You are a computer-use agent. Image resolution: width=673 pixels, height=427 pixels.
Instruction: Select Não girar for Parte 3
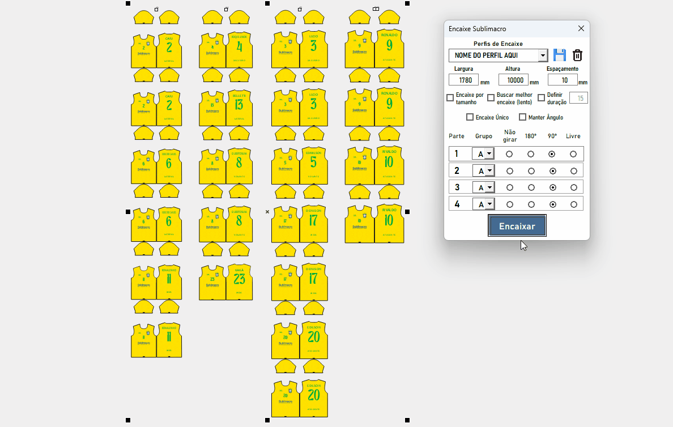[x=510, y=187]
